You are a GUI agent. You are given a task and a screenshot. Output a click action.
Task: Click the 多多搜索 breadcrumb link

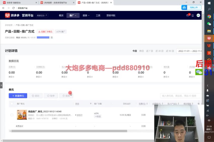(9, 25)
